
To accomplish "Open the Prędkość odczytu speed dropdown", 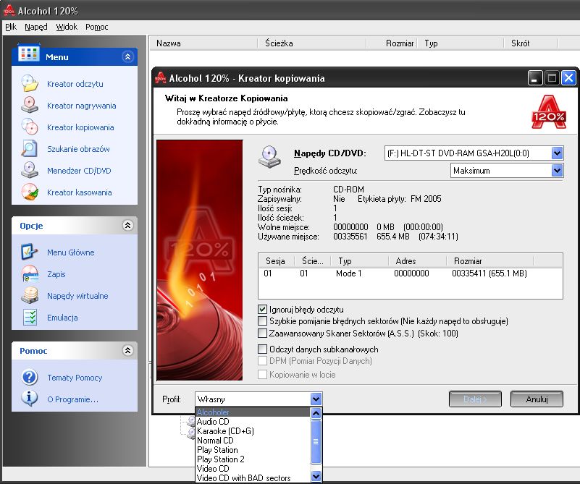I will 557,170.
